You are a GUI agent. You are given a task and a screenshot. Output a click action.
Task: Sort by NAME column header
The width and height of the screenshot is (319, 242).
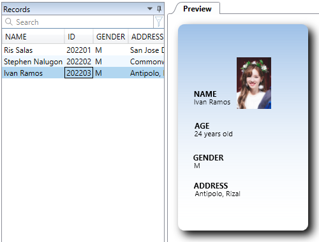pos(33,37)
